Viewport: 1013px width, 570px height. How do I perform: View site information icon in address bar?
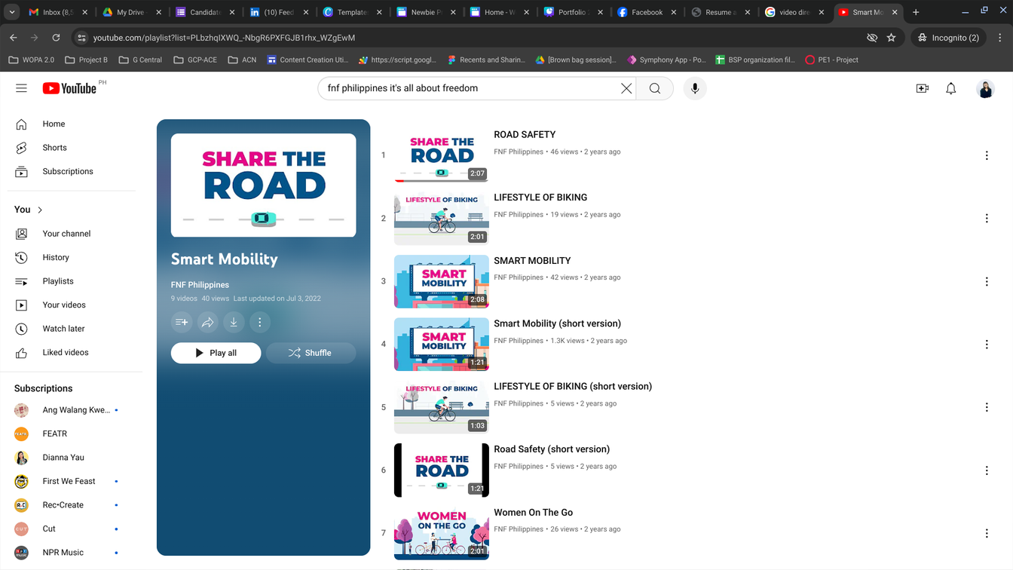[x=81, y=38]
